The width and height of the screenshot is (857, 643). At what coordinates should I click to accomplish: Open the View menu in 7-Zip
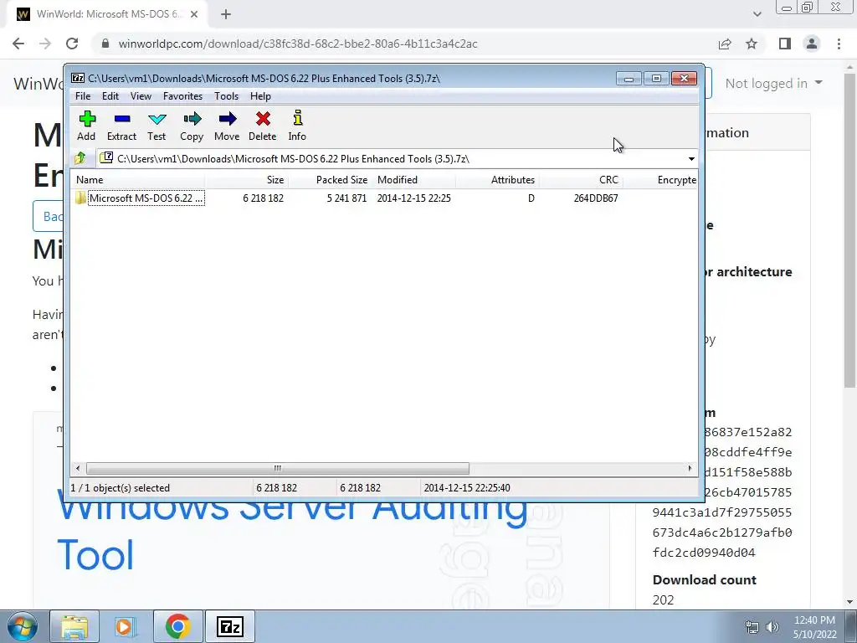141,96
